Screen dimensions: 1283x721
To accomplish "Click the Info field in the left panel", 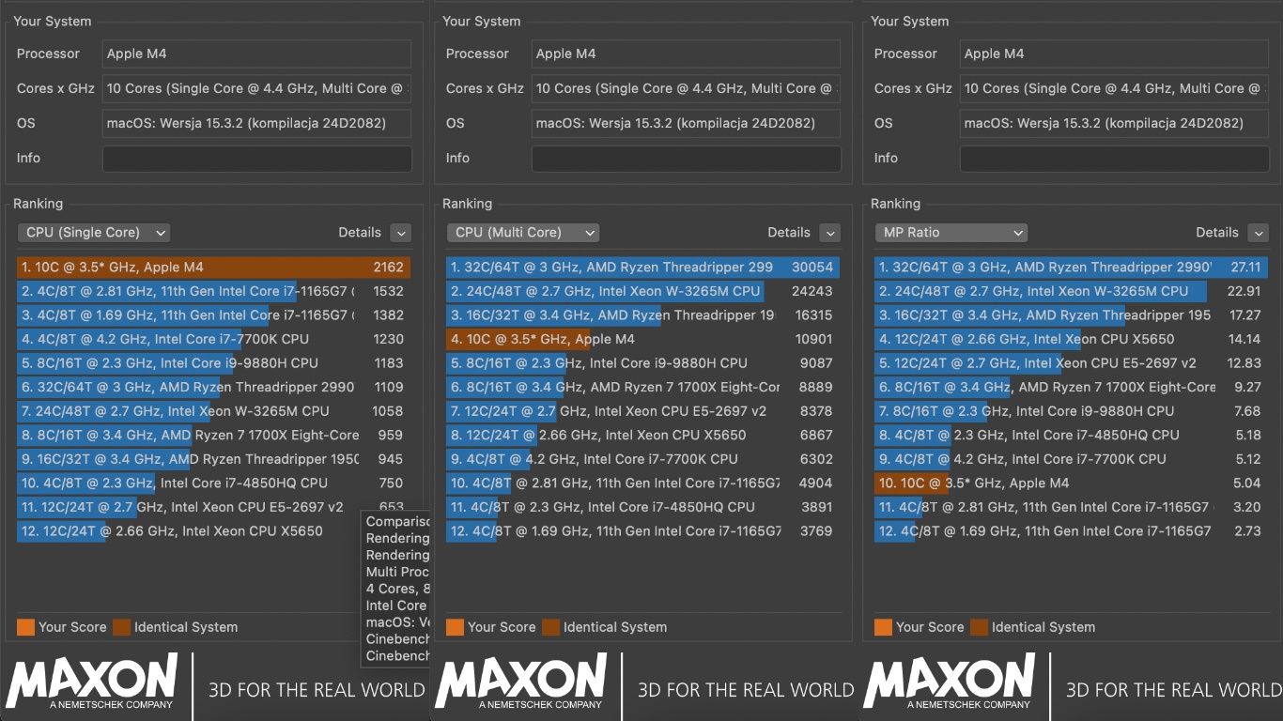I will [257, 159].
